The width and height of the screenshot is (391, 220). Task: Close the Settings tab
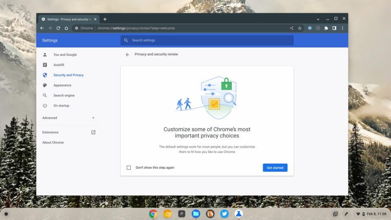tap(95, 19)
